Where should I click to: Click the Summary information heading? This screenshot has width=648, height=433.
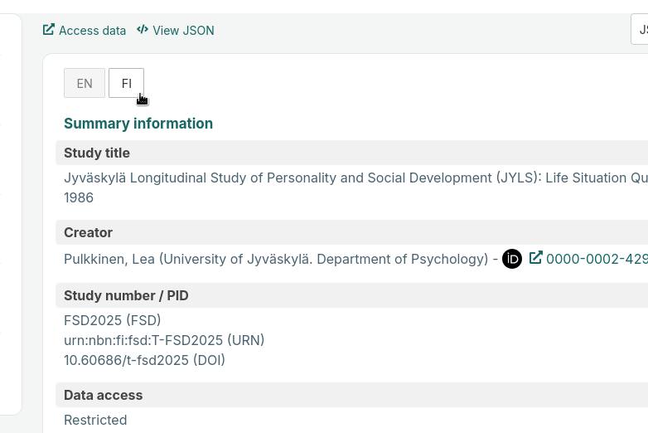pyautogui.click(x=138, y=124)
